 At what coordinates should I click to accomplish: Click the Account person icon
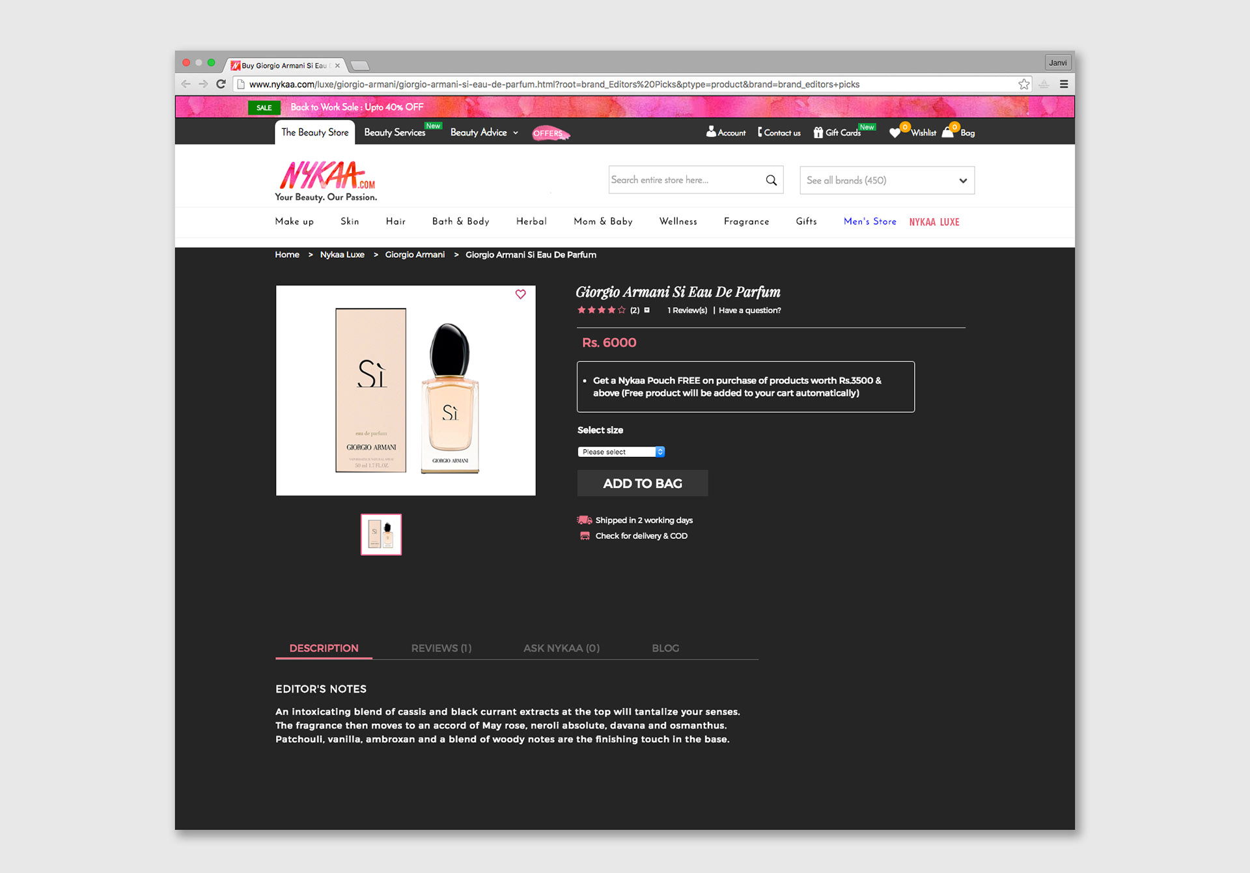[x=711, y=132]
